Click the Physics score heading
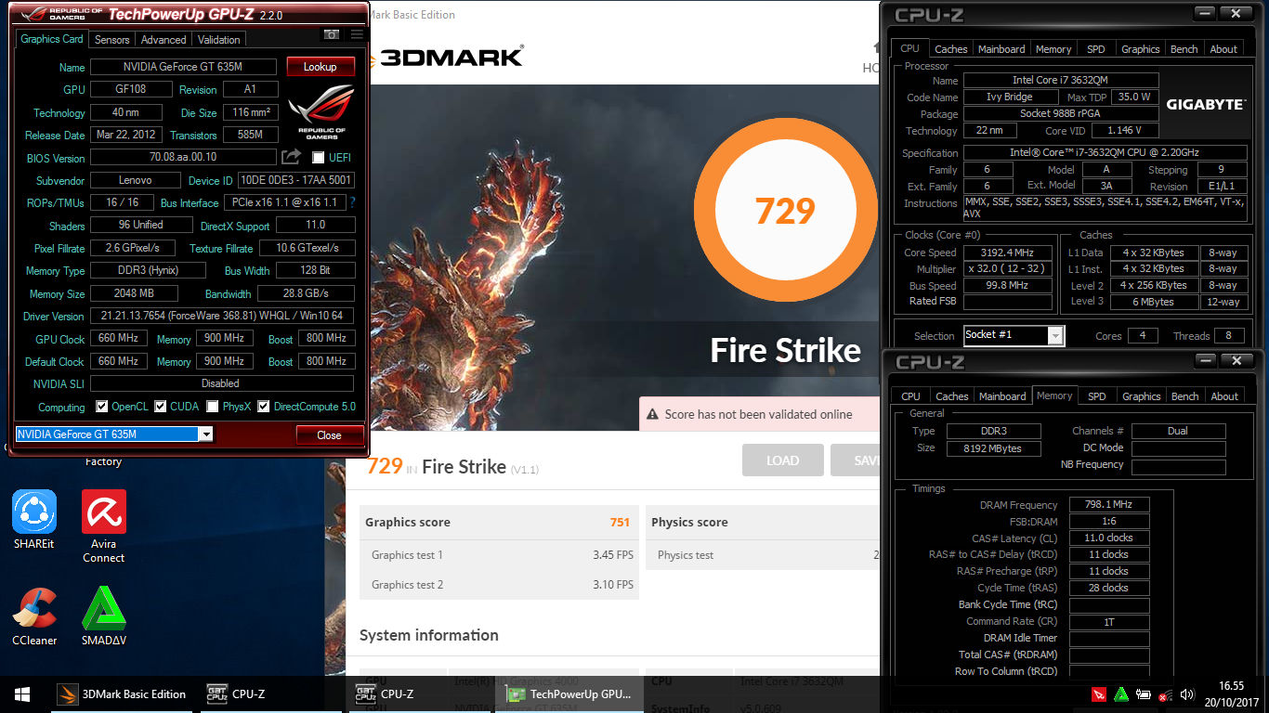 click(689, 522)
